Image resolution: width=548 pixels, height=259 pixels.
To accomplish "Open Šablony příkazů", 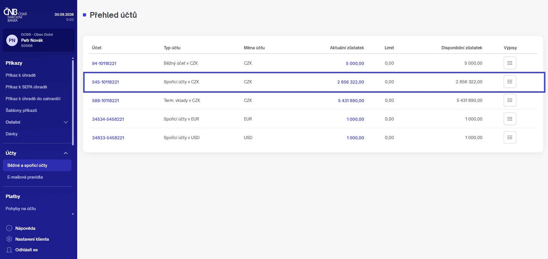I will [x=21, y=110].
